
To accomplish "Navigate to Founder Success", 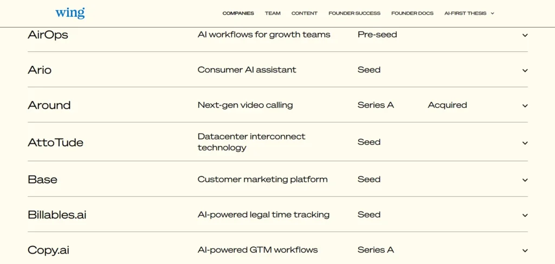I will point(354,14).
